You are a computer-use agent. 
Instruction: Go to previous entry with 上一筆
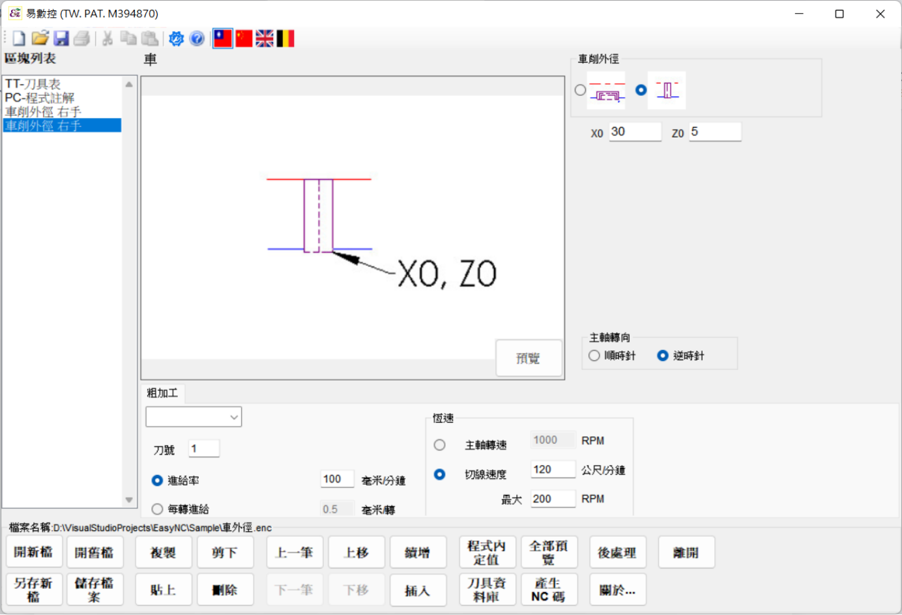[295, 552]
